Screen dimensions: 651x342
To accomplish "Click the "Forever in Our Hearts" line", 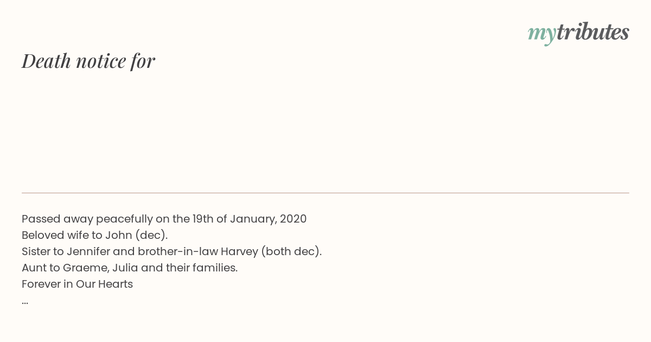I will [x=78, y=284].
